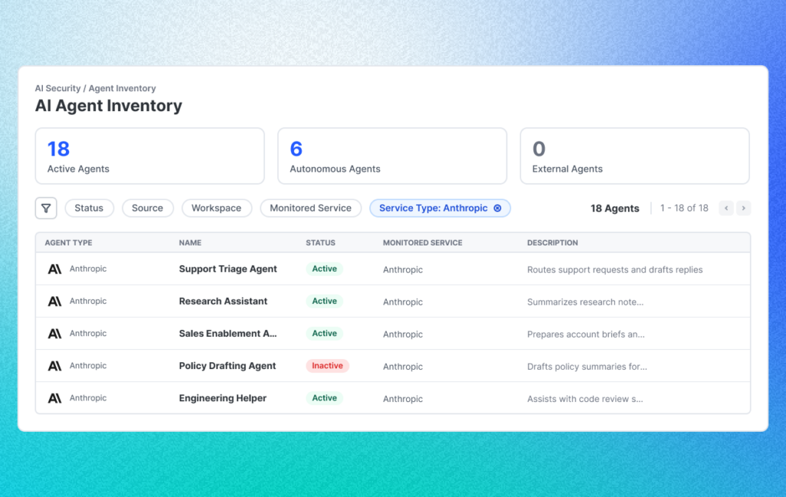Open the Monitored Service filter dropdown

(311, 208)
